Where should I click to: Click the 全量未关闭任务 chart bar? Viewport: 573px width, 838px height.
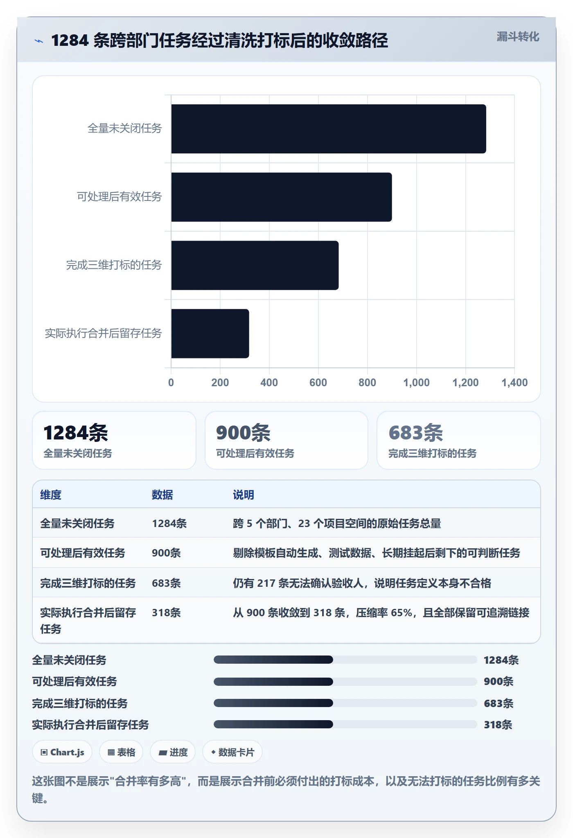pos(329,129)
